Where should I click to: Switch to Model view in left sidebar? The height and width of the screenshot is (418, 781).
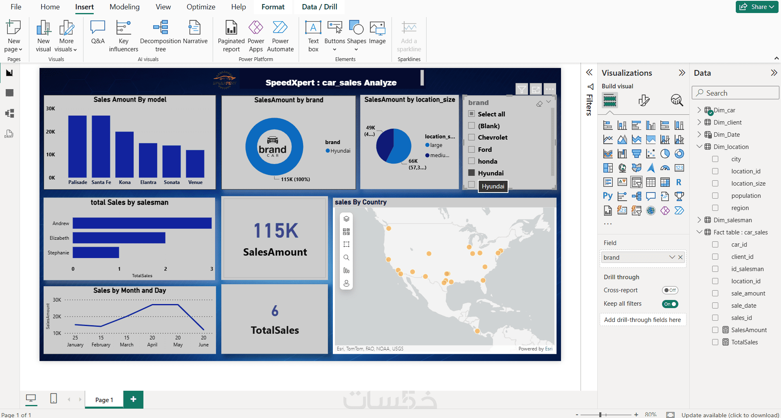[x=9, y=113]
